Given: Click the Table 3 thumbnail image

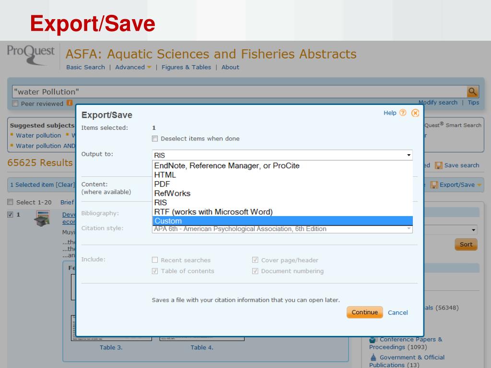Looking at the screenshot, I should 112,328.
